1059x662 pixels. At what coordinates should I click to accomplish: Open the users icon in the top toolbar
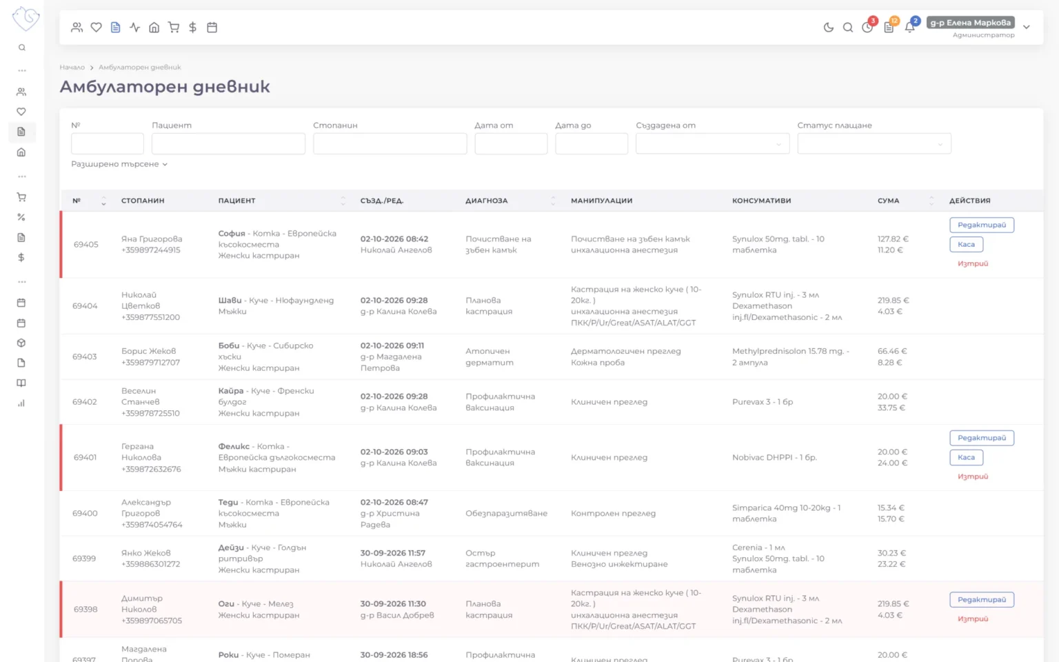77,28
